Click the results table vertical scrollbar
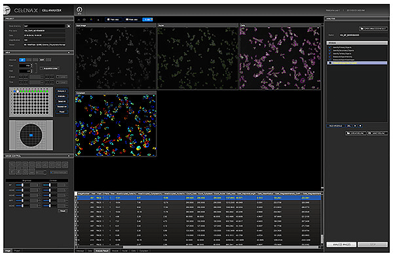Image resolution: width=395 pixels, height=258 pixels. click(322, 238)
